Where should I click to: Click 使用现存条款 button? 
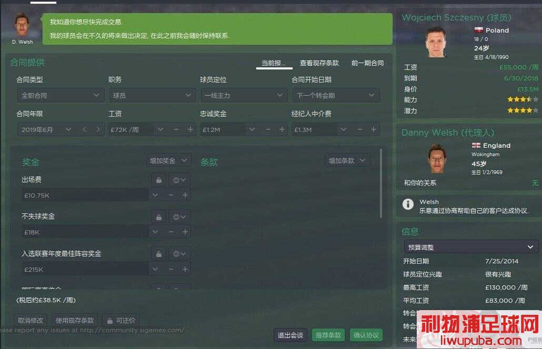(75, 321)
